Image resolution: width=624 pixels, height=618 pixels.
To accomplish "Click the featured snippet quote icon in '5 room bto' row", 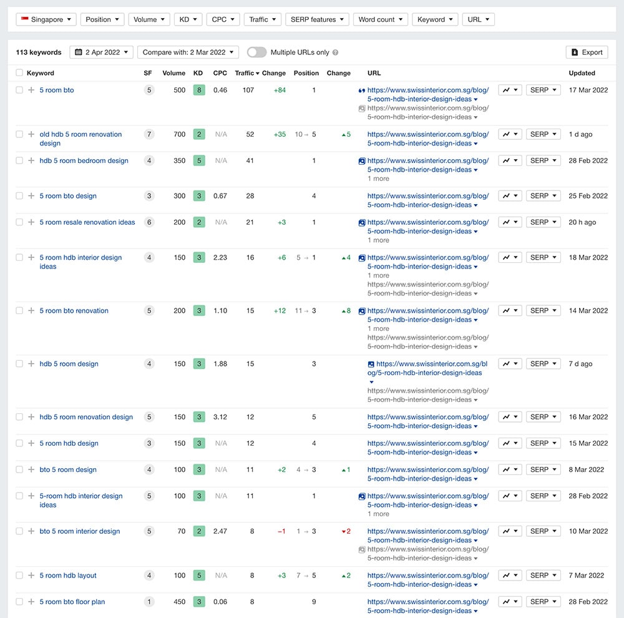I will (361, 91).
